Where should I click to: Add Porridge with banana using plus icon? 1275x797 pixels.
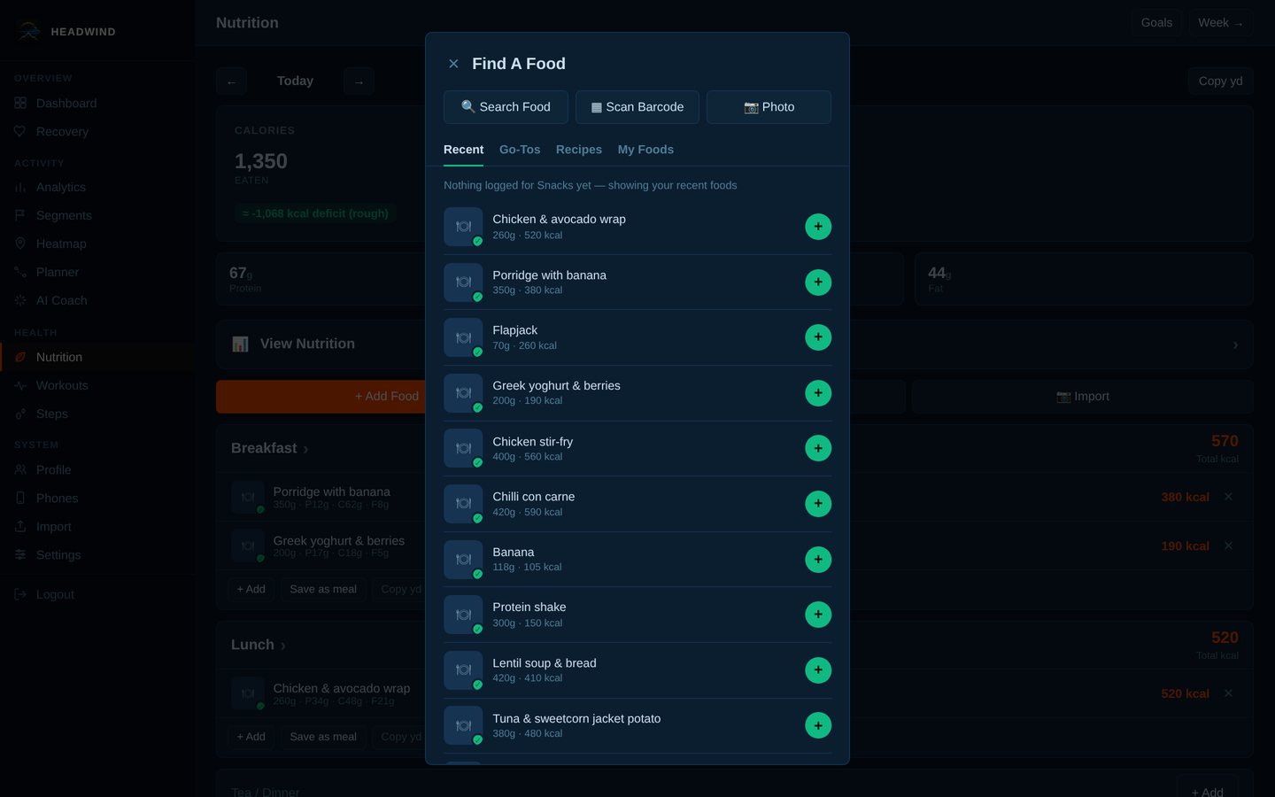pos(818,282)
